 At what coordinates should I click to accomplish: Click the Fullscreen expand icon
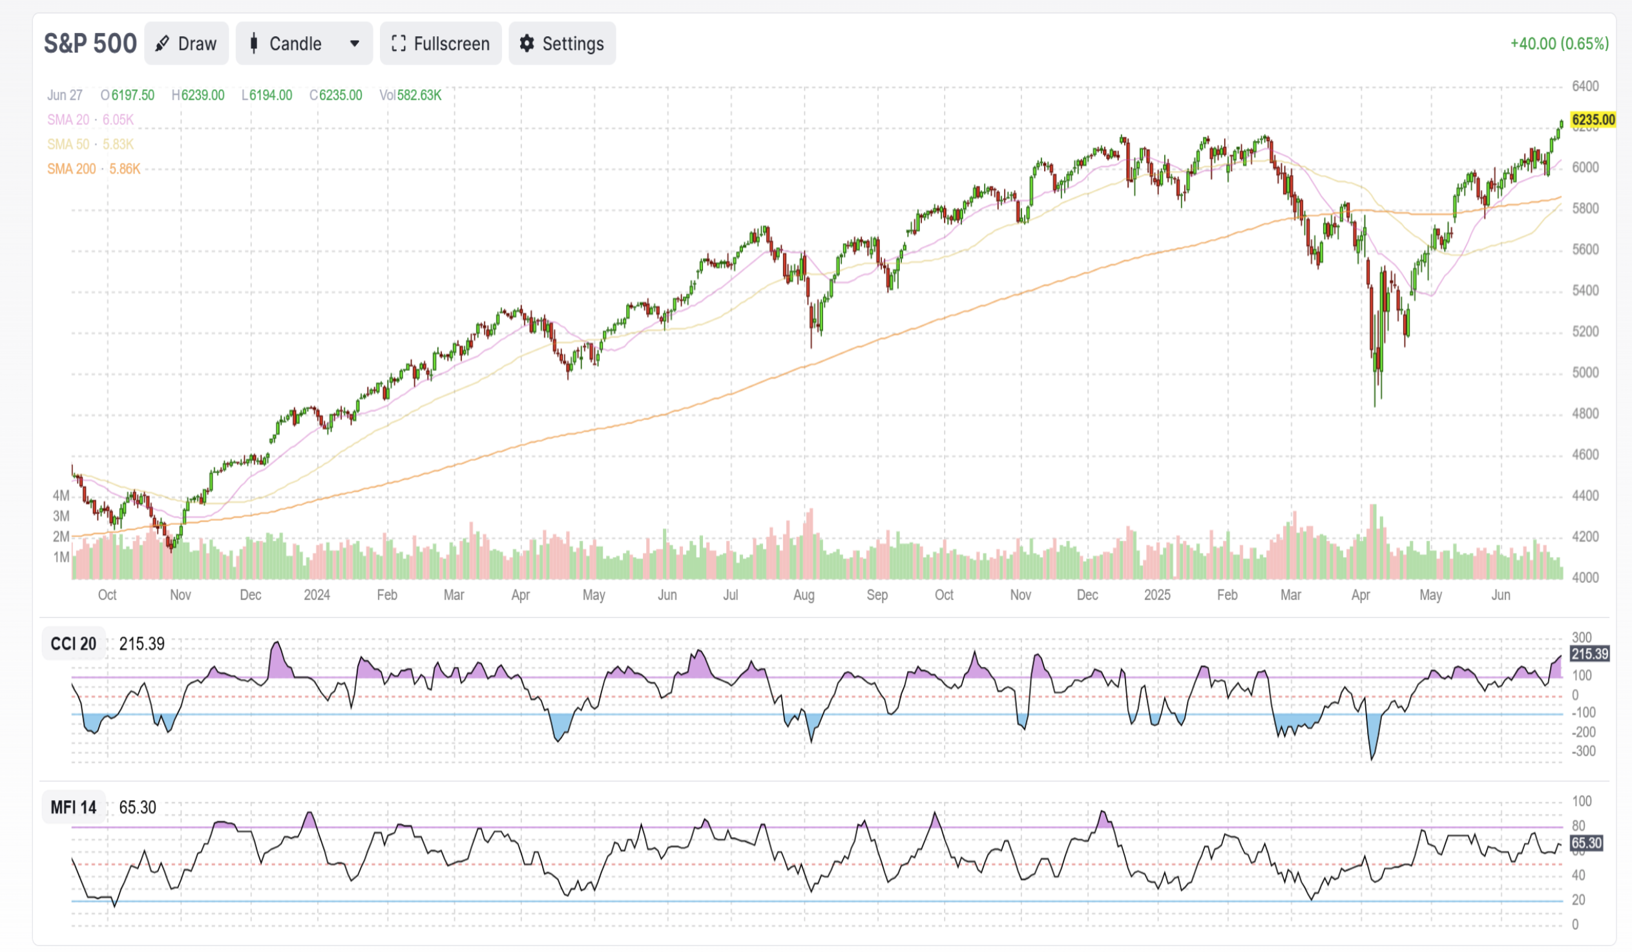coord(399,43)
